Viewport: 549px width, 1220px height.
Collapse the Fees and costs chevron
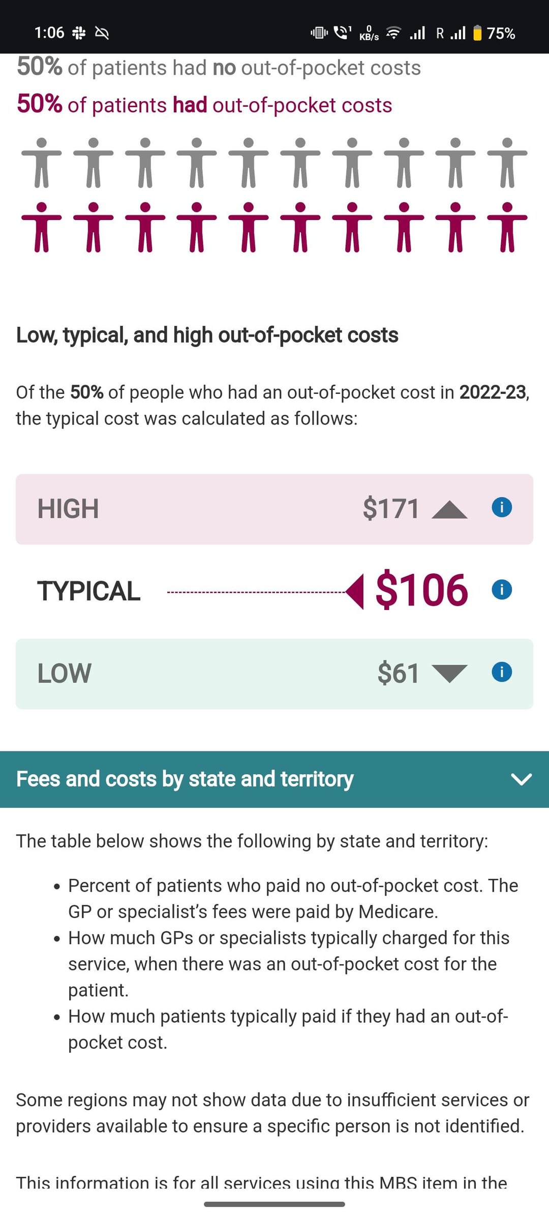[x=521, y=779]
